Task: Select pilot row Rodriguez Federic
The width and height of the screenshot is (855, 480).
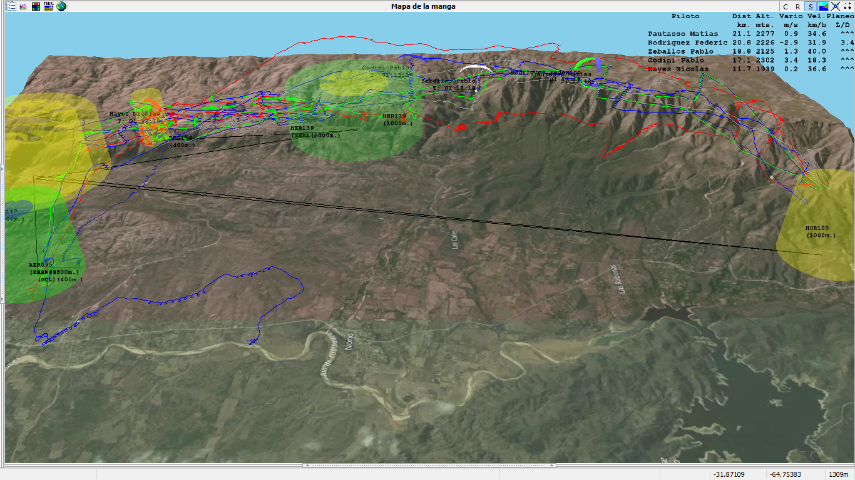Action: (x=750, y=42)
